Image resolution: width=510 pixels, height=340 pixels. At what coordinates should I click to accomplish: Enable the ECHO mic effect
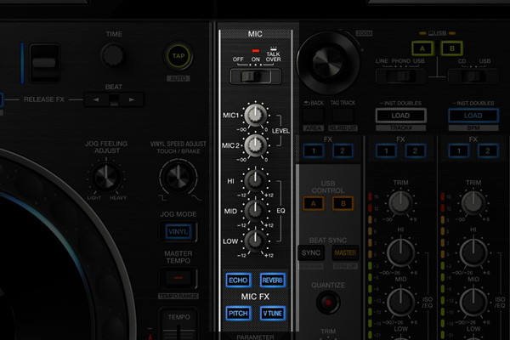pyautogui.click(x=238, y=280)
